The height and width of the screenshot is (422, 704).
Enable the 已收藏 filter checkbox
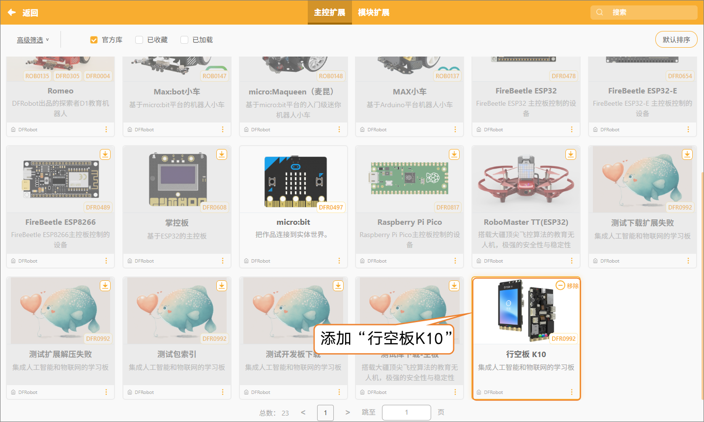coord(139,40)
